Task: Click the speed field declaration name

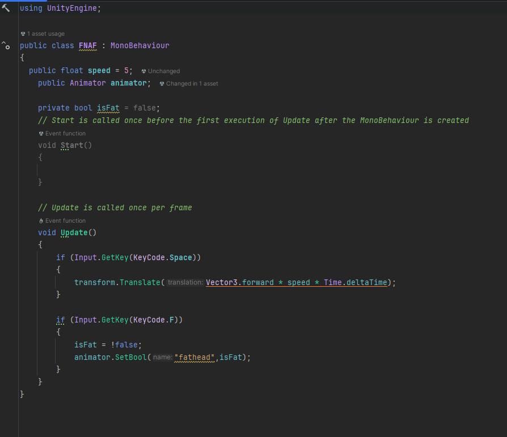Action: [99, 71]
